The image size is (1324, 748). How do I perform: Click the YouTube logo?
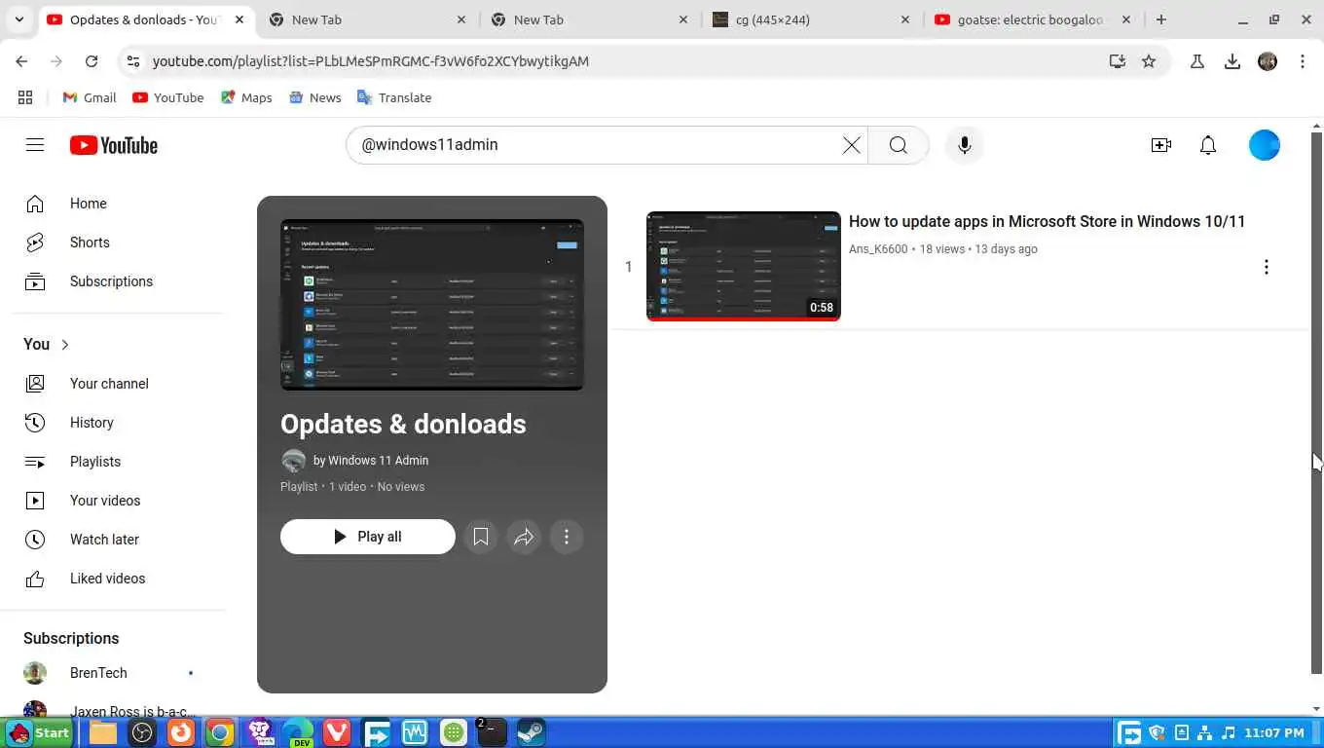tap(114, 145)
